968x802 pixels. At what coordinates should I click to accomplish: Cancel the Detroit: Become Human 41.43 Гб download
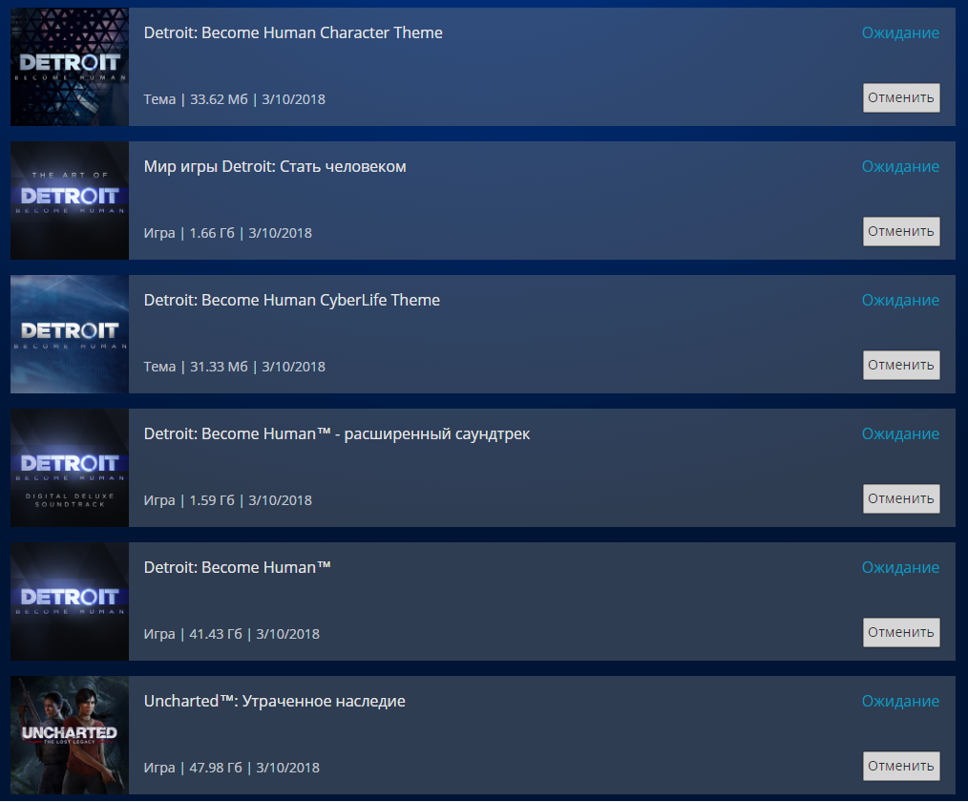(901, 632)
